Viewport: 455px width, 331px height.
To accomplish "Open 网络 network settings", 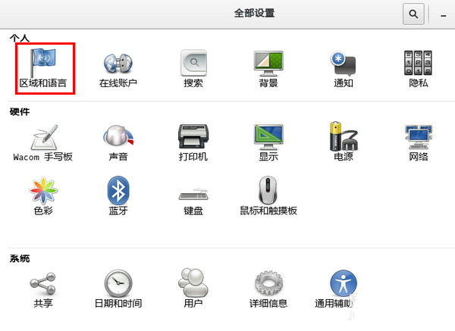I will pyautogui.click(x=418, y=143).
